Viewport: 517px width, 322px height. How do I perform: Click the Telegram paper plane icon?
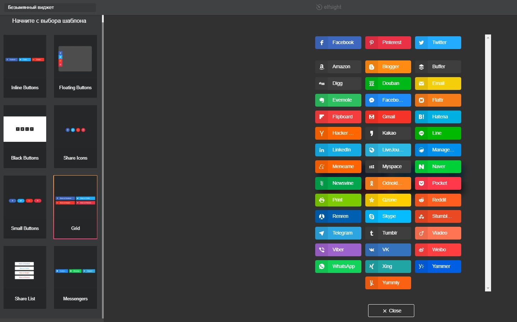point(322,233)
